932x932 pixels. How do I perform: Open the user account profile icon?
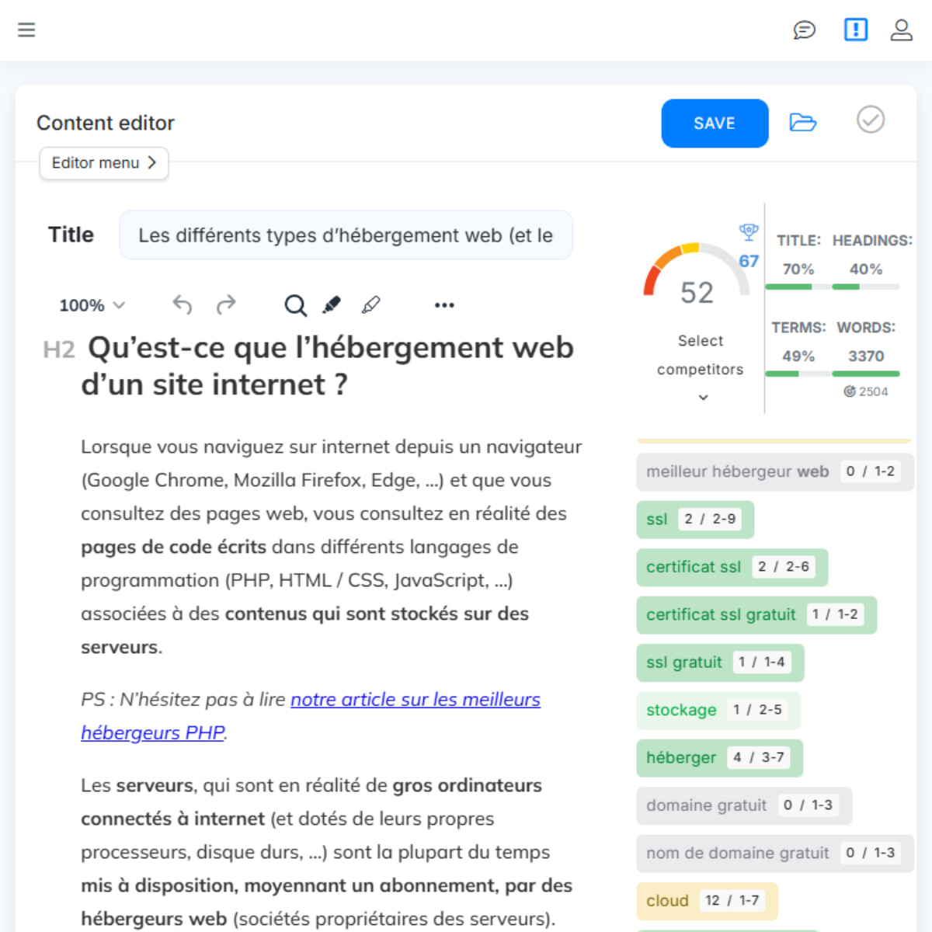[901, 30]
